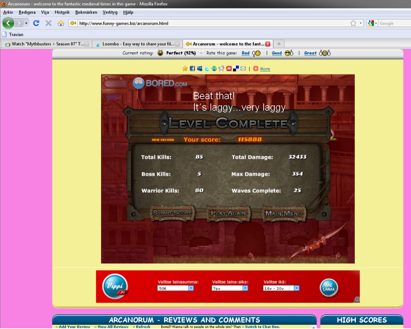Open the address bar history dropdown
Image resolution: width=411 pixels, height=329 pixels.
(x=361, y=23)
